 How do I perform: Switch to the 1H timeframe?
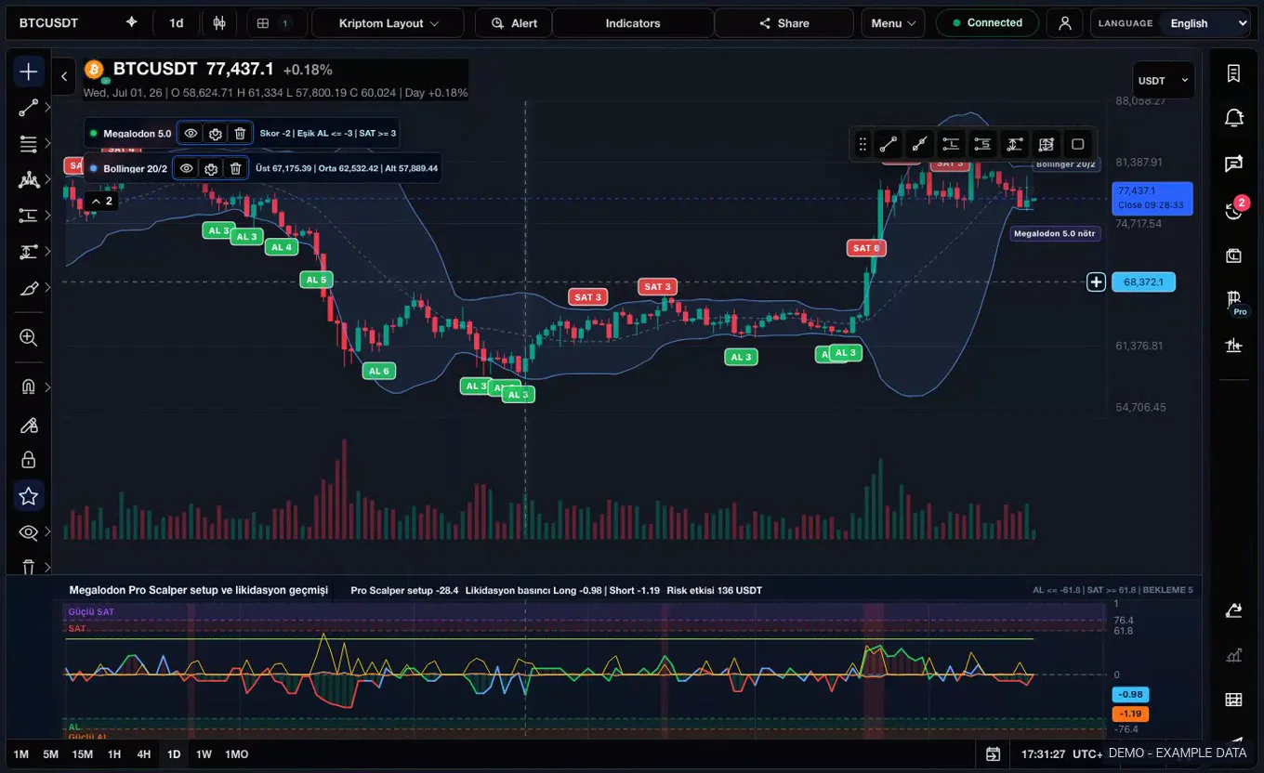tap(114, 754)
